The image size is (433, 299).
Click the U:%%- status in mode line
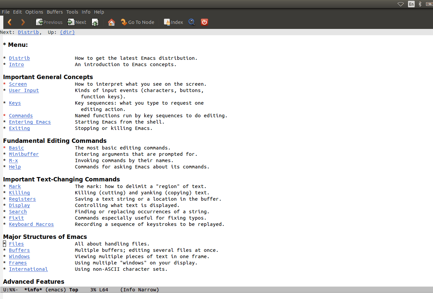(x=11, y=290)
